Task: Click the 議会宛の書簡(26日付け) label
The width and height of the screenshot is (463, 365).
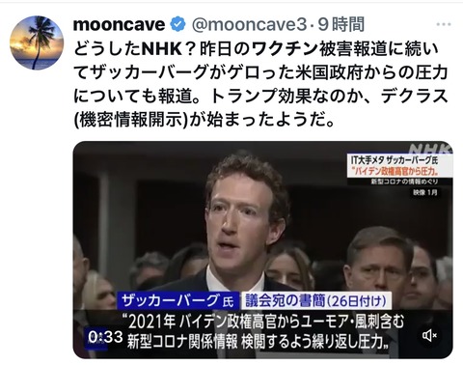Action: point(315,300)
